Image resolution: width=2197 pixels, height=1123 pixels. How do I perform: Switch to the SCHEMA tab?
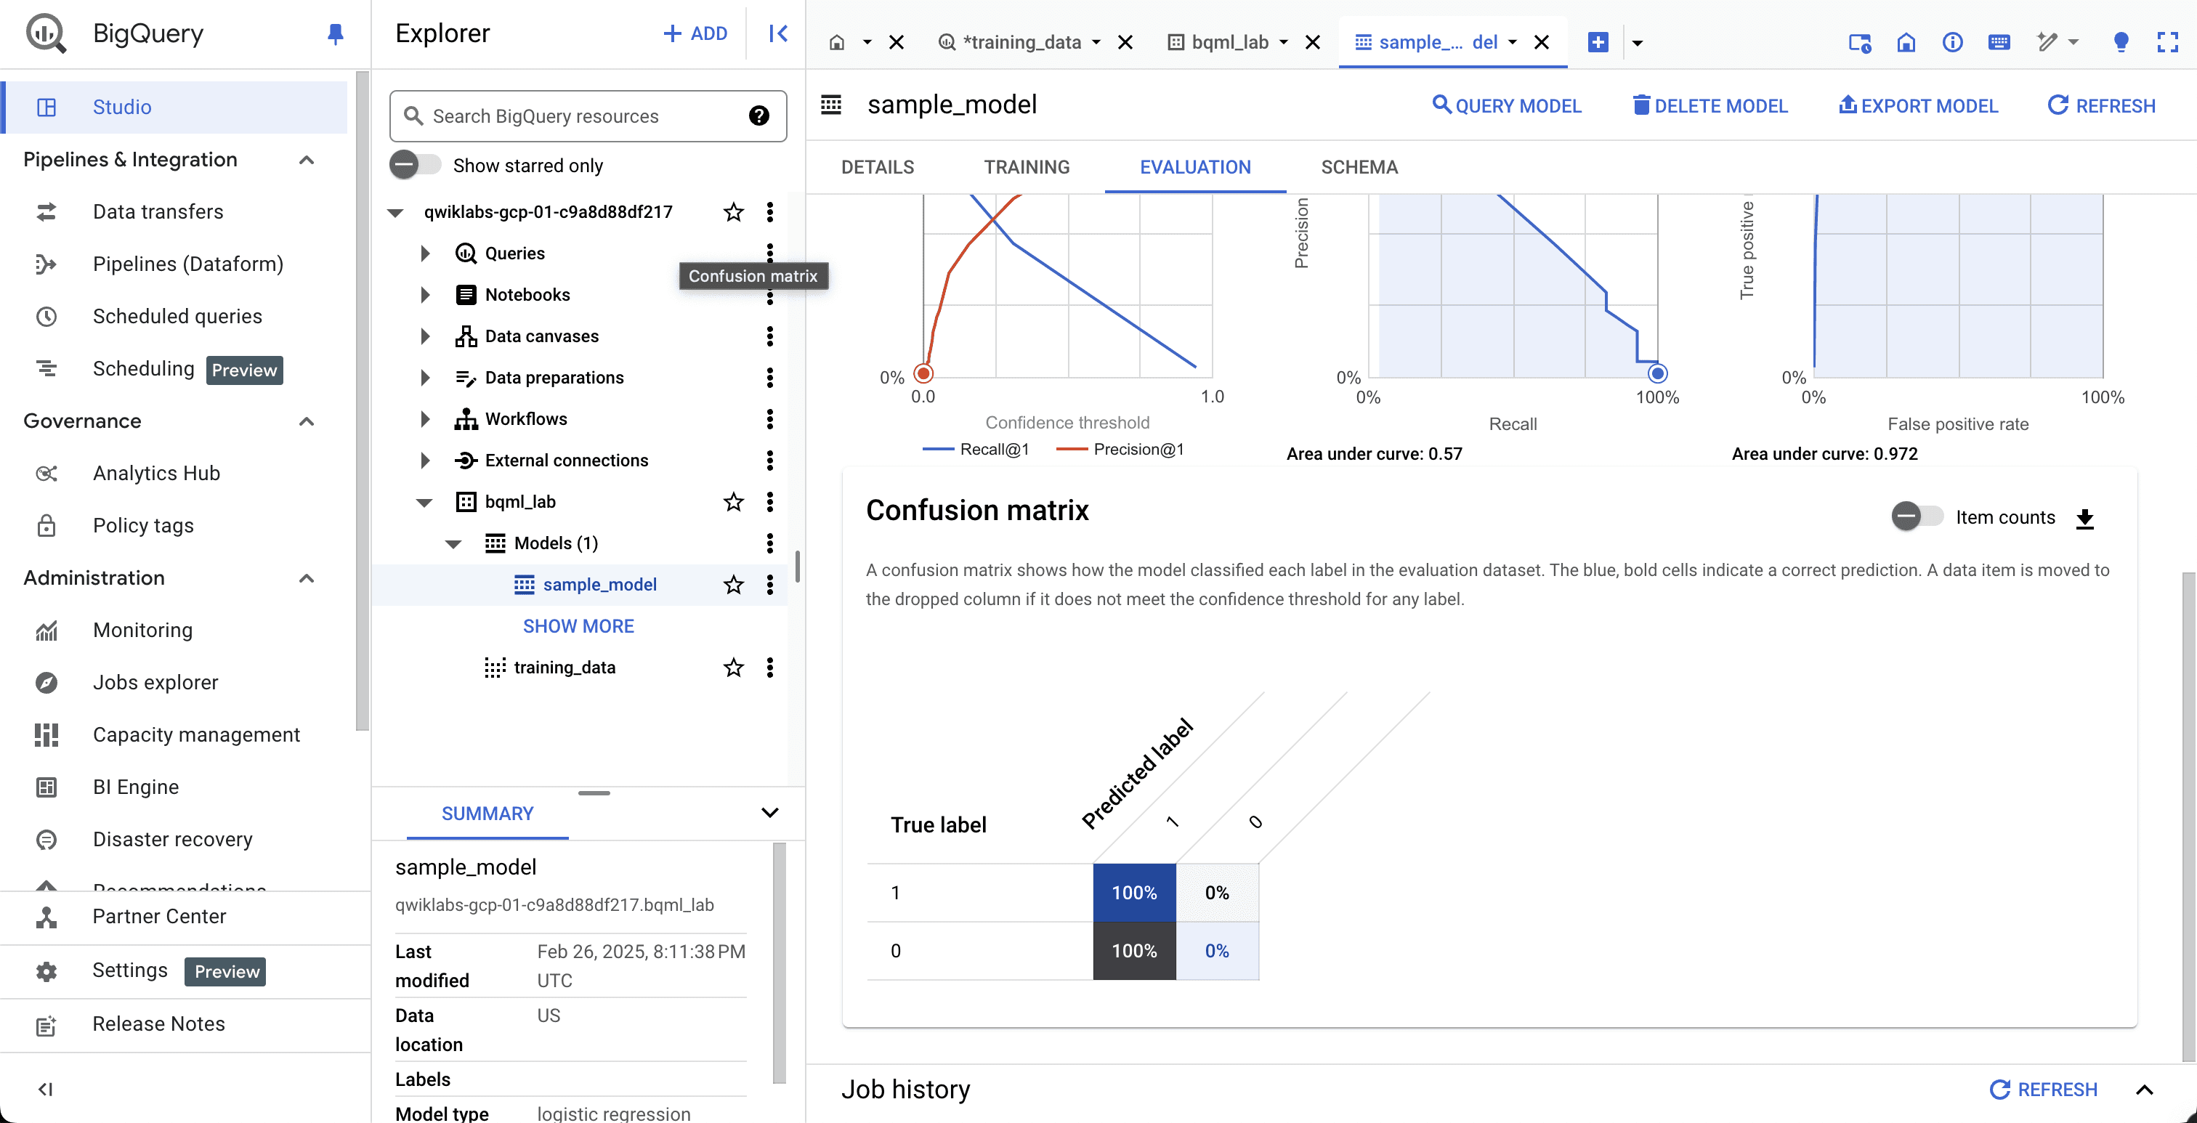(x=1359, y=167)
